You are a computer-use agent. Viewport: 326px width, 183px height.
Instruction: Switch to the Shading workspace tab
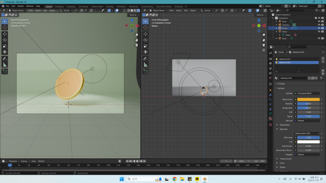(109, 7)
